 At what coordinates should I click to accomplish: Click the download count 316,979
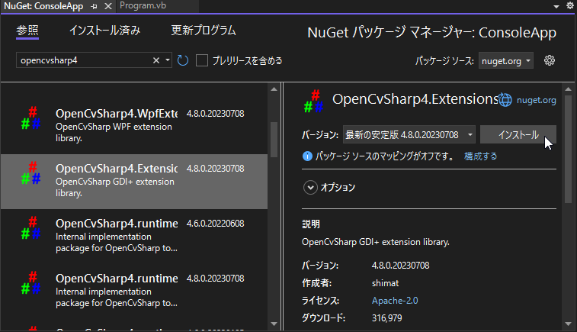(x=386, y=318)
